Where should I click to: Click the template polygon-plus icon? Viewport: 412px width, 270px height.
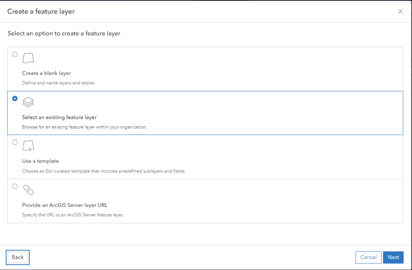pyautogui.click(x=28, y=146)
